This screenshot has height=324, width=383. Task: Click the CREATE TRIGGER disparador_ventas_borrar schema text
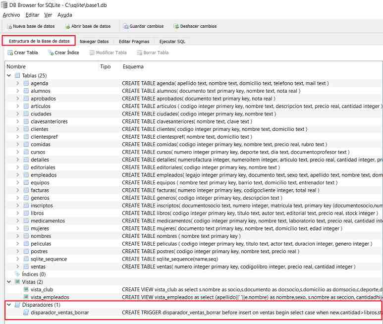point(252,313)
